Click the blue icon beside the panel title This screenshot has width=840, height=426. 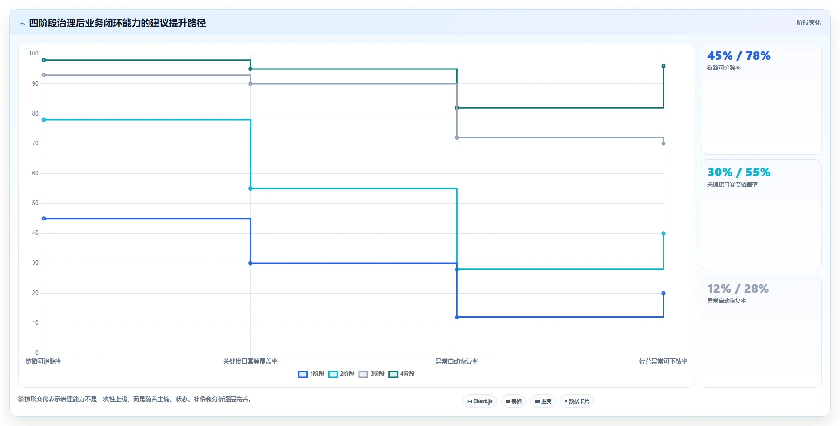tap(22, 23)
